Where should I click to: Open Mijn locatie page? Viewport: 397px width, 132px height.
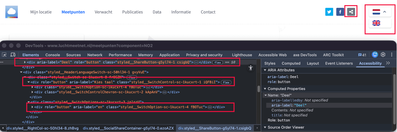[41, 12]
